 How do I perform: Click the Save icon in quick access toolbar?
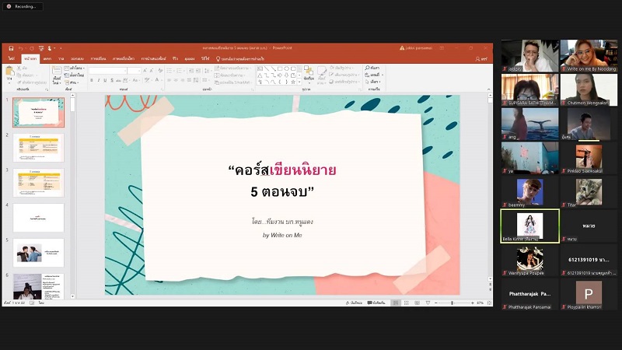pyautogui.click(x=11, y=48)
